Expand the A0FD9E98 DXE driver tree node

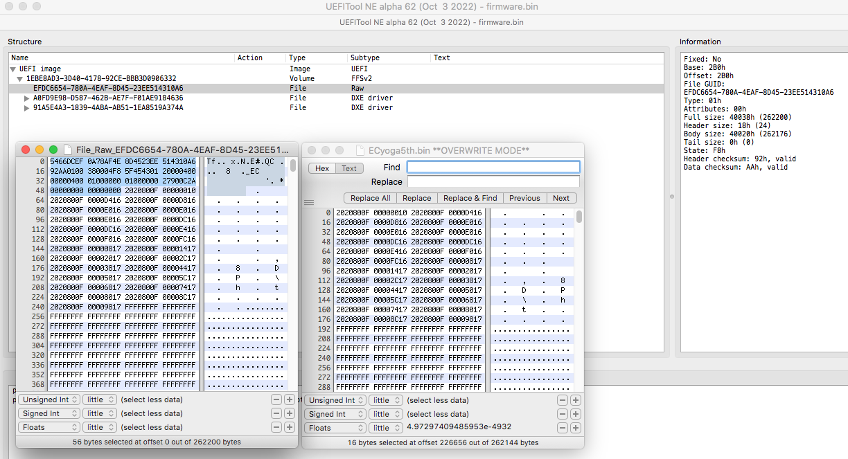pyautogui.click(x=27, y=98)
